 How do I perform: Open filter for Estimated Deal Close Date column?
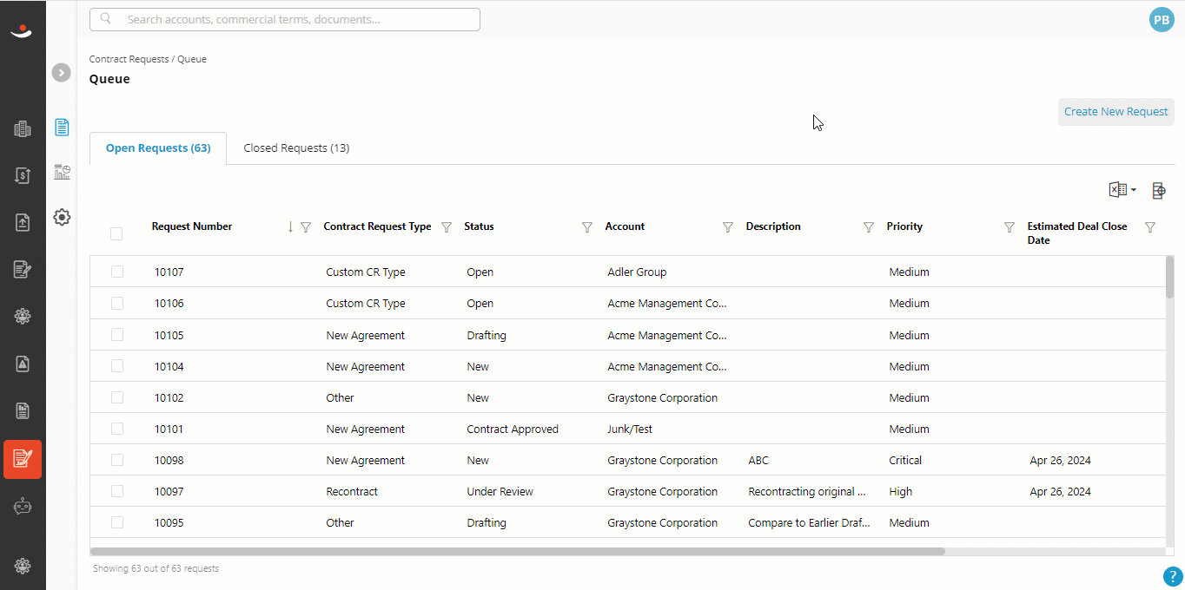point(1150,227)
